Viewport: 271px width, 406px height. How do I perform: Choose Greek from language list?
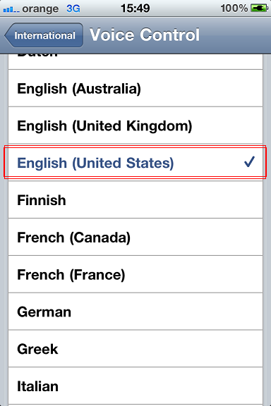[135, 349]
